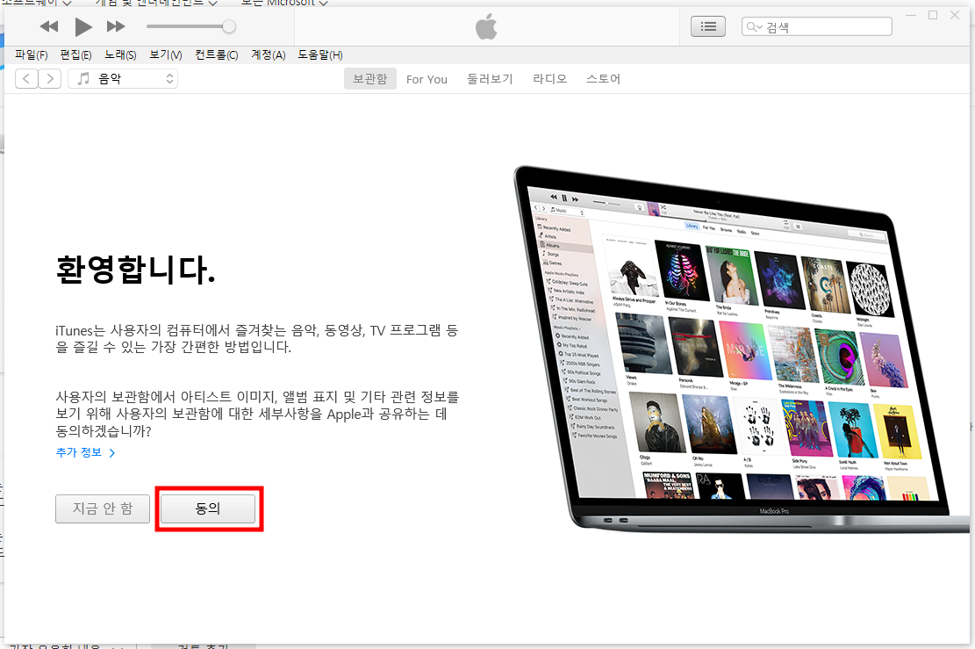Go back with the left arrow button
The image size is (975, 649).
coord(26,78)
